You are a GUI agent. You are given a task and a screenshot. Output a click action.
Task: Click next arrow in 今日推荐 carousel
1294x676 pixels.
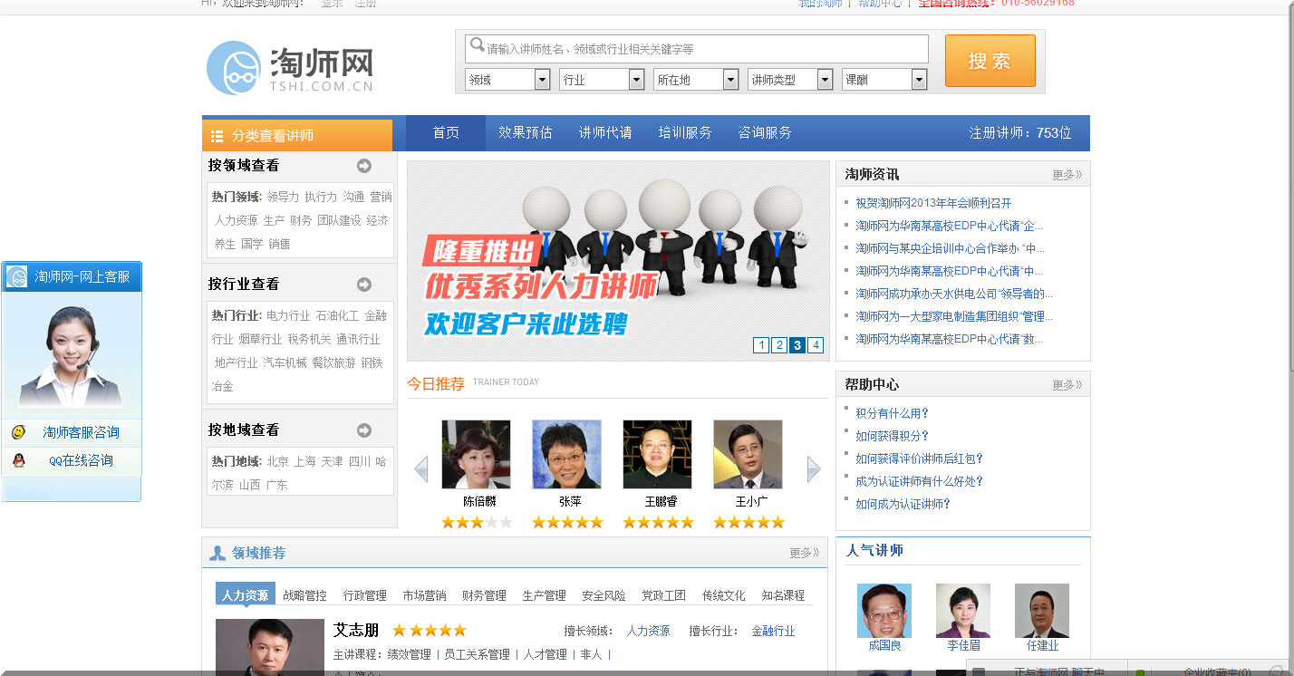[x=814, y=469]
